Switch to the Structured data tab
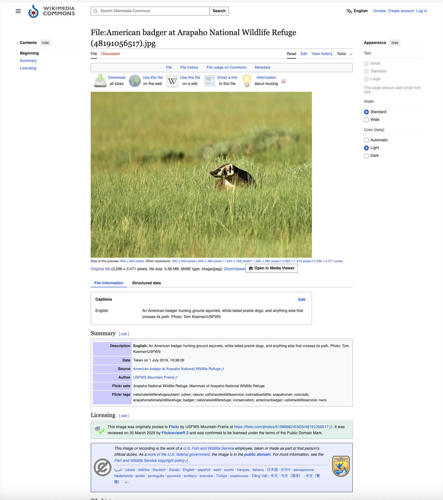Image resolution: width=443 pixels, height=500 pixels. pos(146,283)
